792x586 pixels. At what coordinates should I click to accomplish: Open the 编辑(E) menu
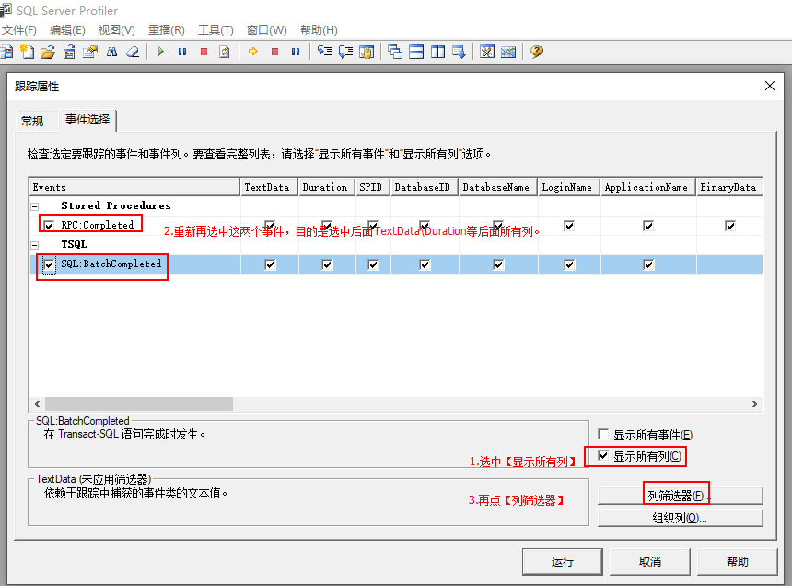click(67, 30)
